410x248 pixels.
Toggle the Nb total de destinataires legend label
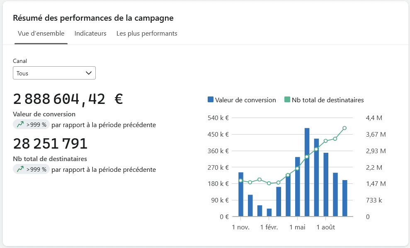pyautogui.click(x=328, y=100)
